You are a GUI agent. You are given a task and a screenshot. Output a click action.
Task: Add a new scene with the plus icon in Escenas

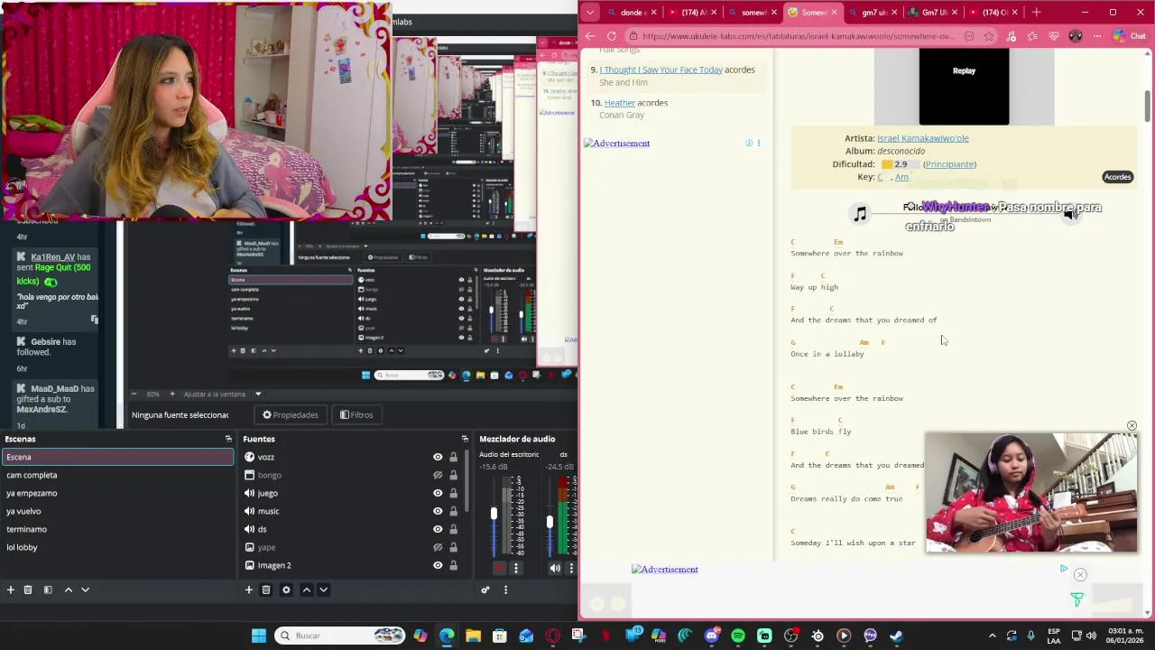(x=11, y=590)
